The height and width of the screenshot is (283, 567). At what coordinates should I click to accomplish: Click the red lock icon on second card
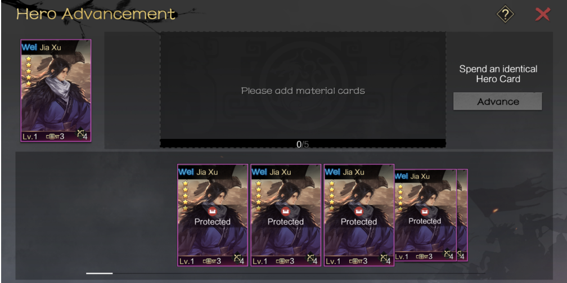[x=285, y=211]
